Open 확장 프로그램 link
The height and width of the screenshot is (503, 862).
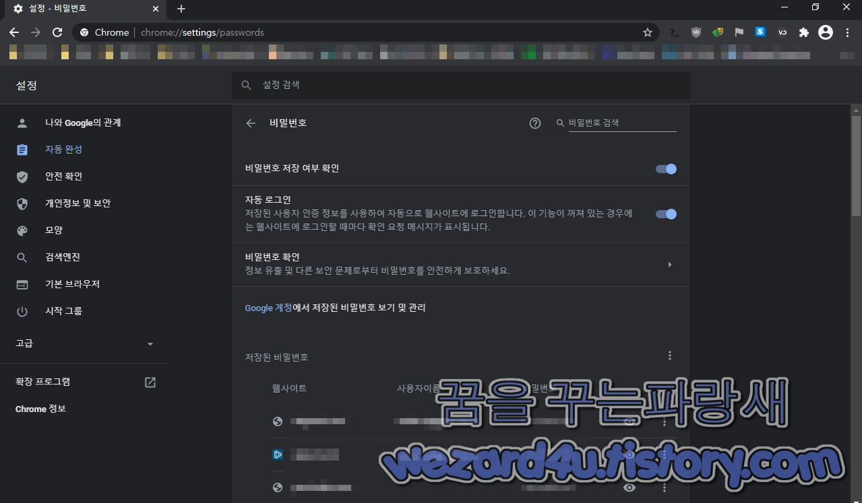tap(43, 382)
